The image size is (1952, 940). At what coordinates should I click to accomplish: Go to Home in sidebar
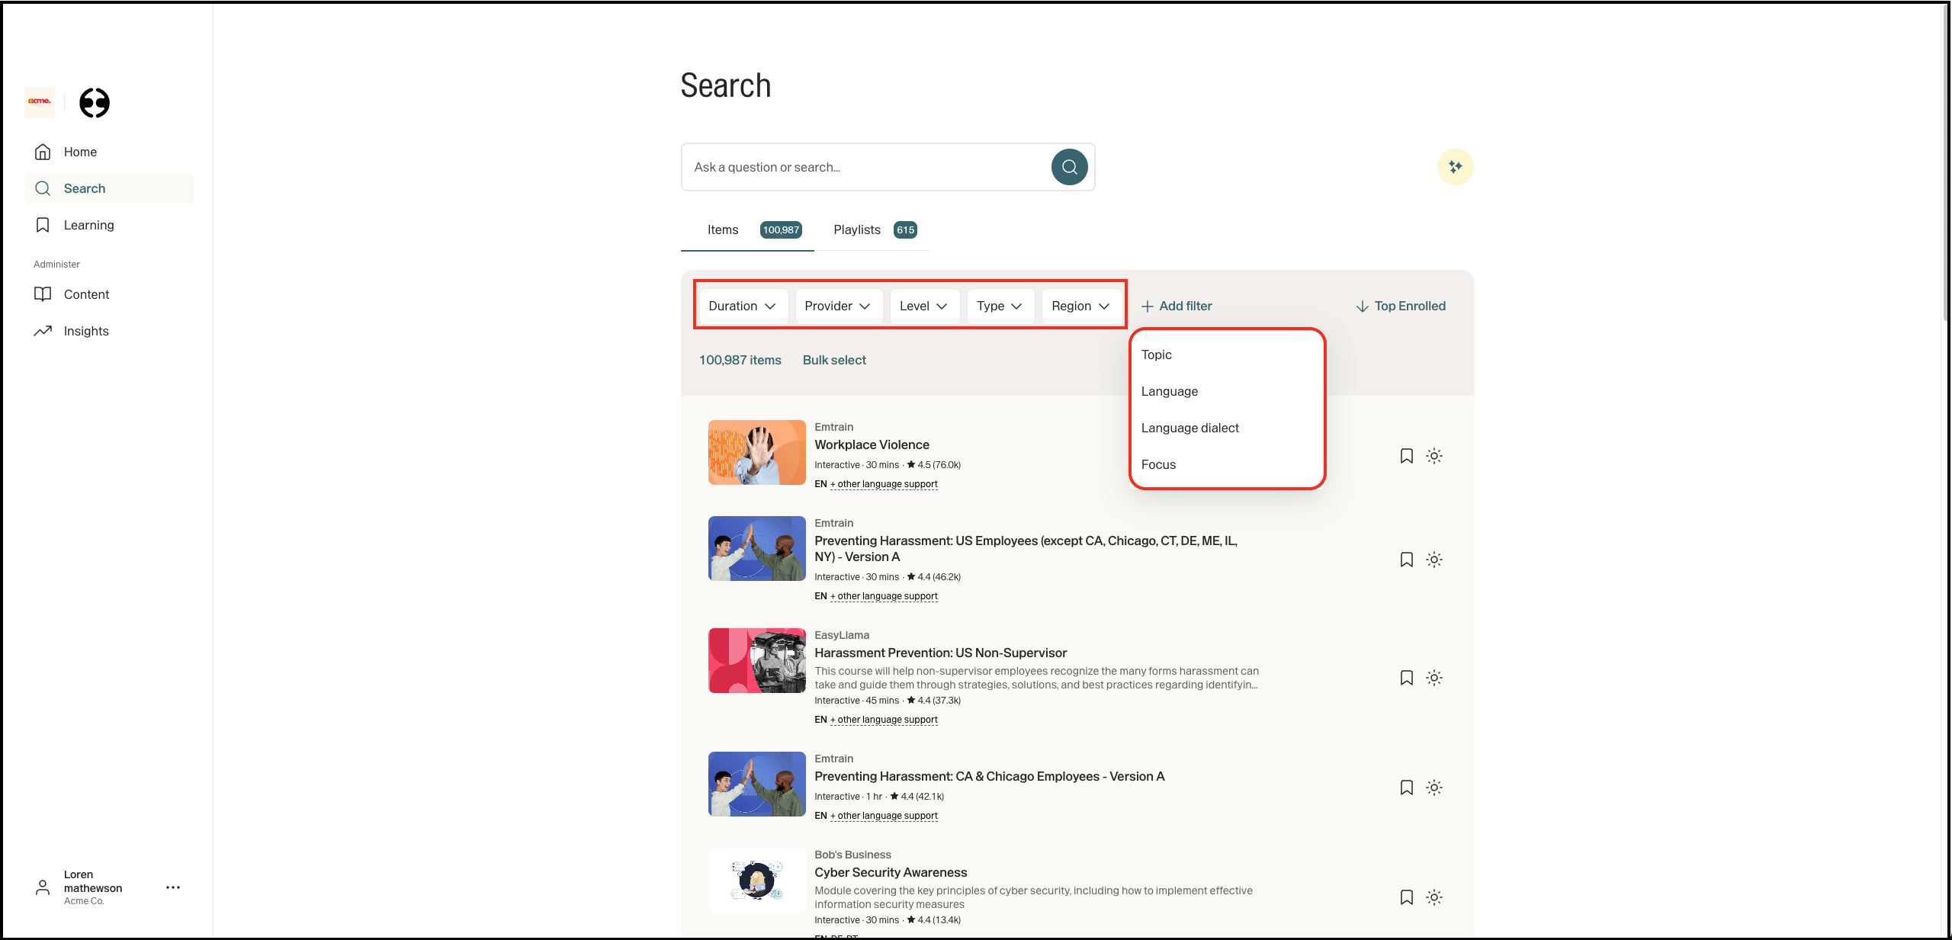[x=80, y=152]
